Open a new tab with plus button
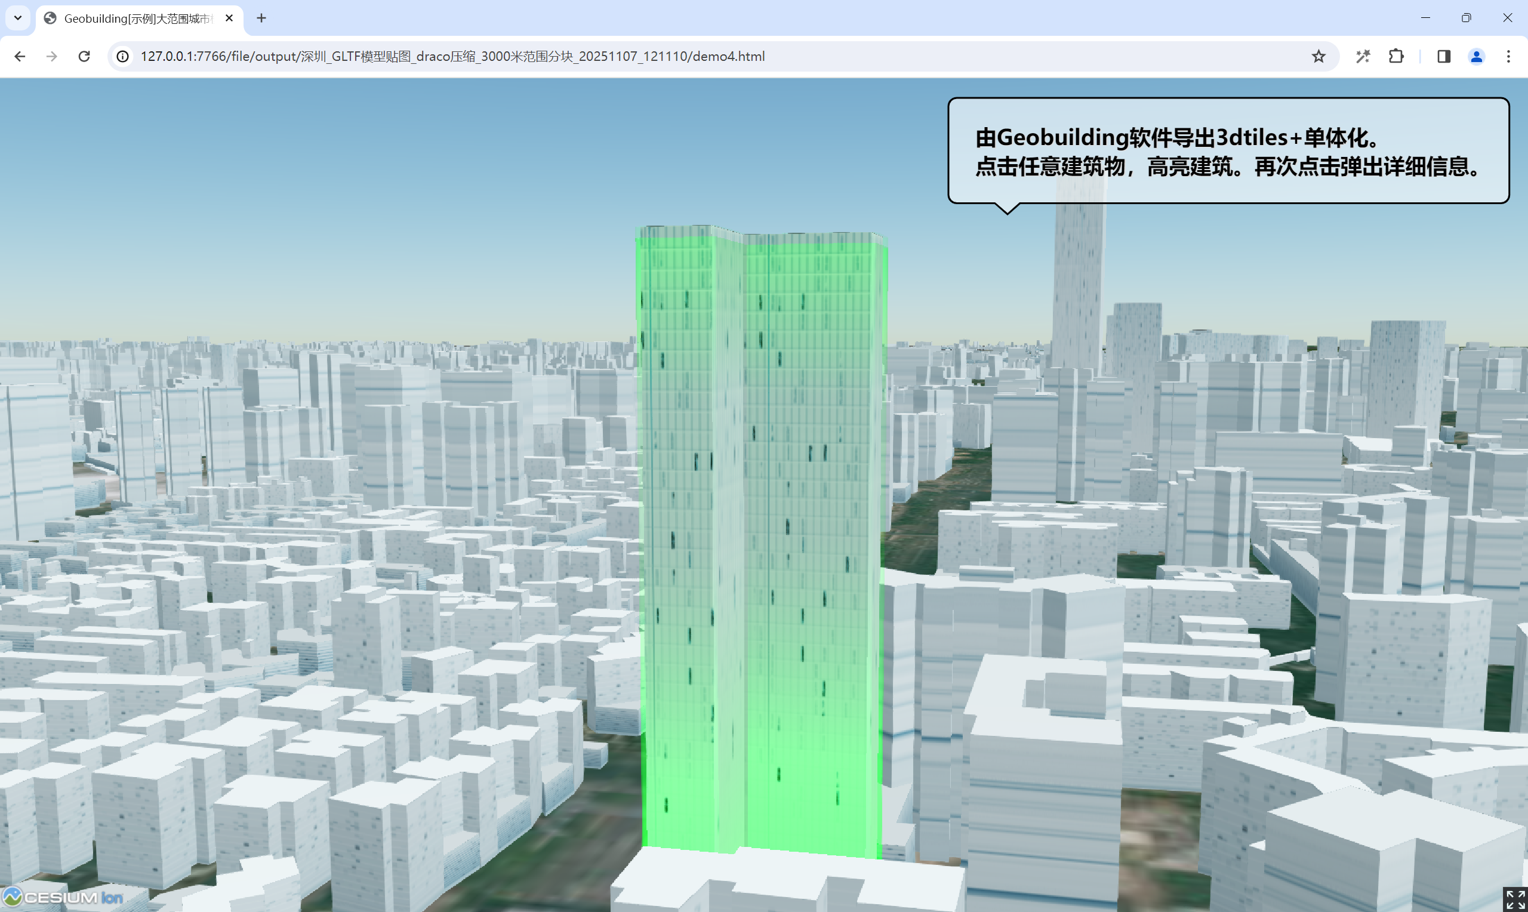The height and width of the screenshot is (912, 1528). click(x=261, y=19)
